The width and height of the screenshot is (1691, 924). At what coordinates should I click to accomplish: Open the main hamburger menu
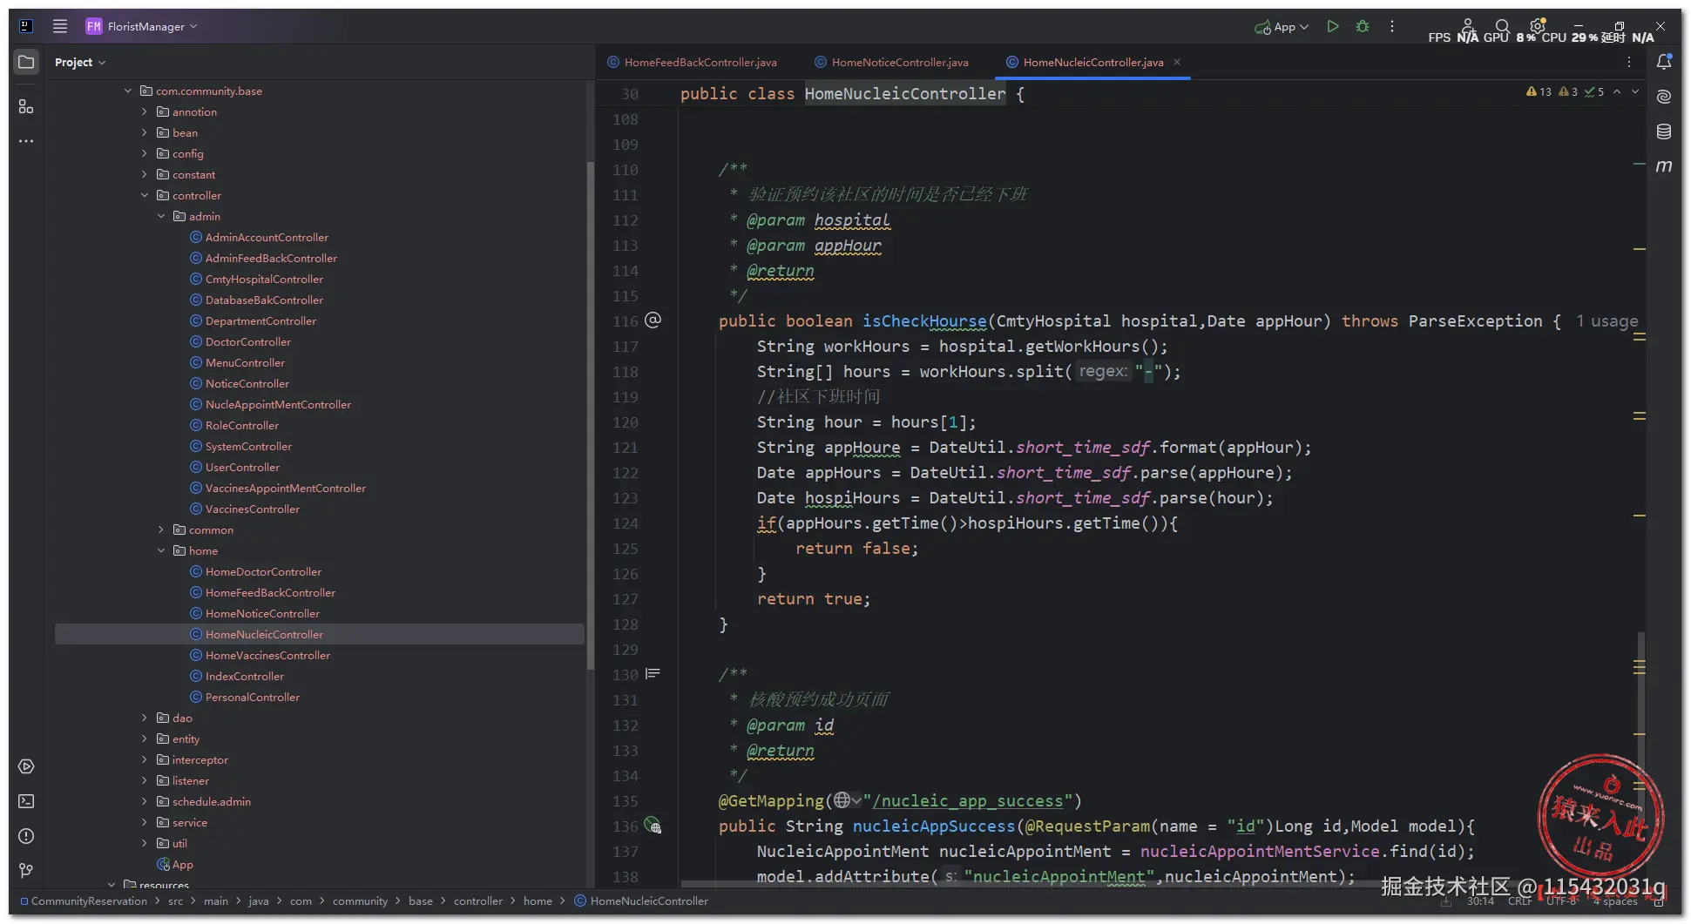click(x=60, y=26)
